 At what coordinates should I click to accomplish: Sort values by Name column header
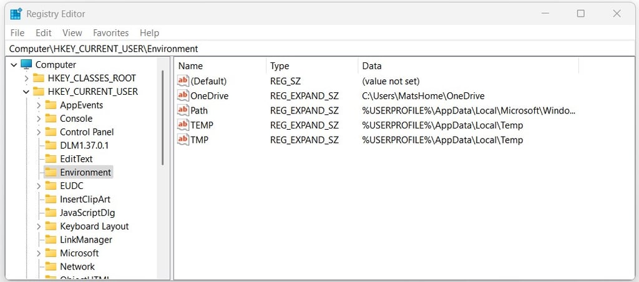220,66
